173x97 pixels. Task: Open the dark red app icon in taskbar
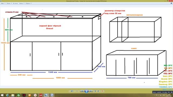(x=24, y=95)
